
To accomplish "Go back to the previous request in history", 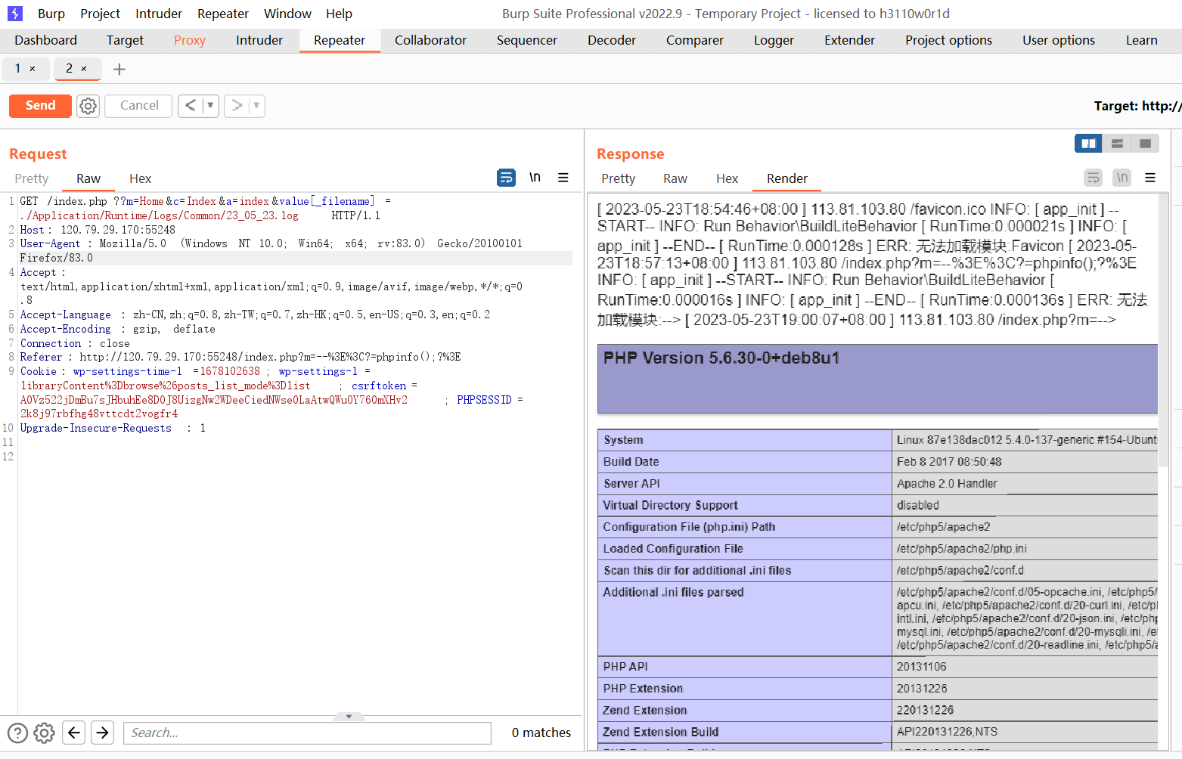I will click(x=191, y=106).
